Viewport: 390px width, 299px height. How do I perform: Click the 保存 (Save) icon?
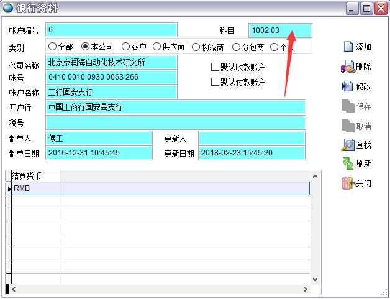coord(348,106)
